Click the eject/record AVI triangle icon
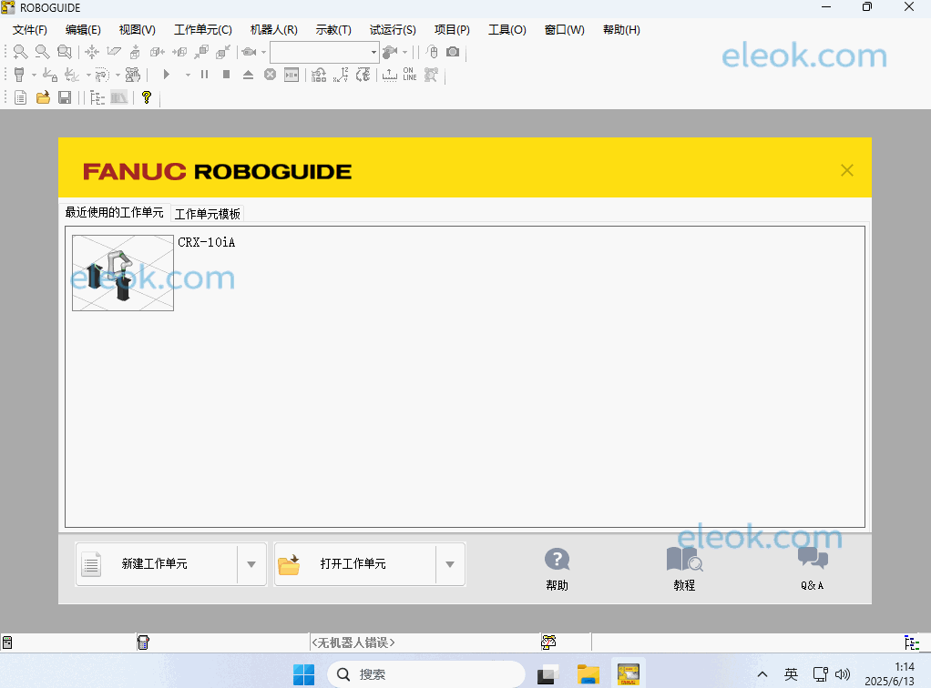 tap(248, 75)
